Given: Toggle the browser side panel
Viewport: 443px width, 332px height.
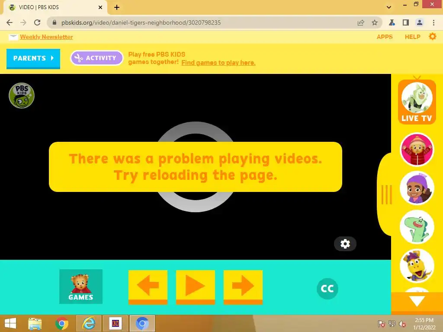Looking at the screenshot, I should [x=406, y=22].
